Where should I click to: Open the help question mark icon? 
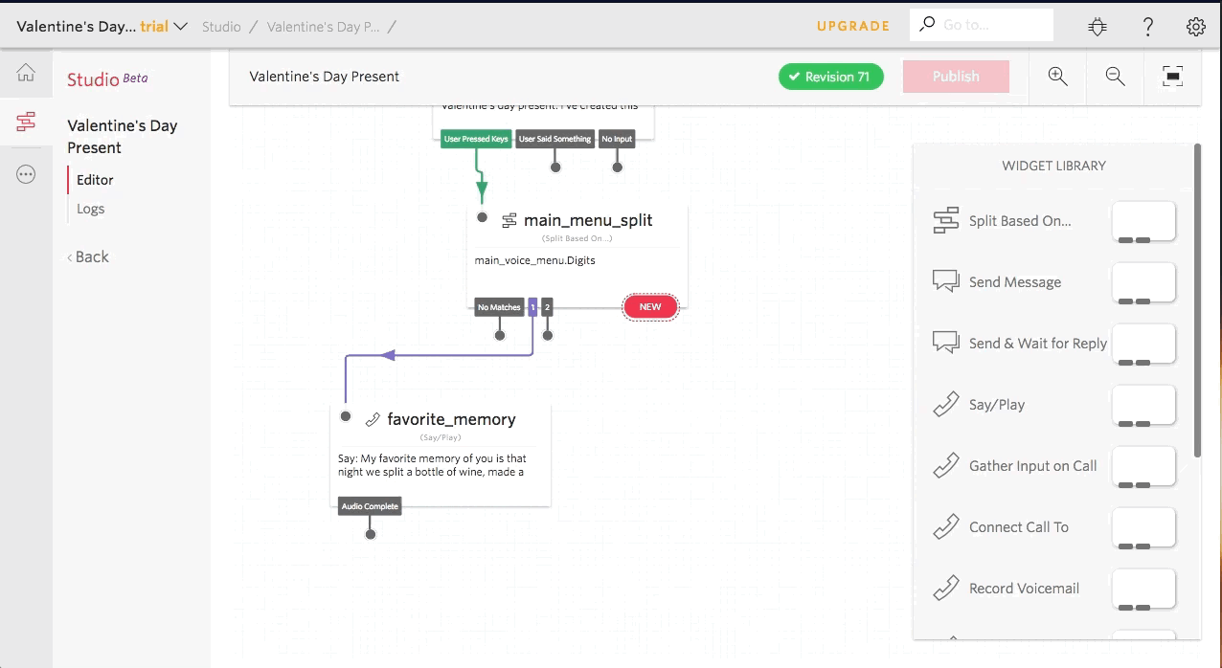pos(1147,27)
